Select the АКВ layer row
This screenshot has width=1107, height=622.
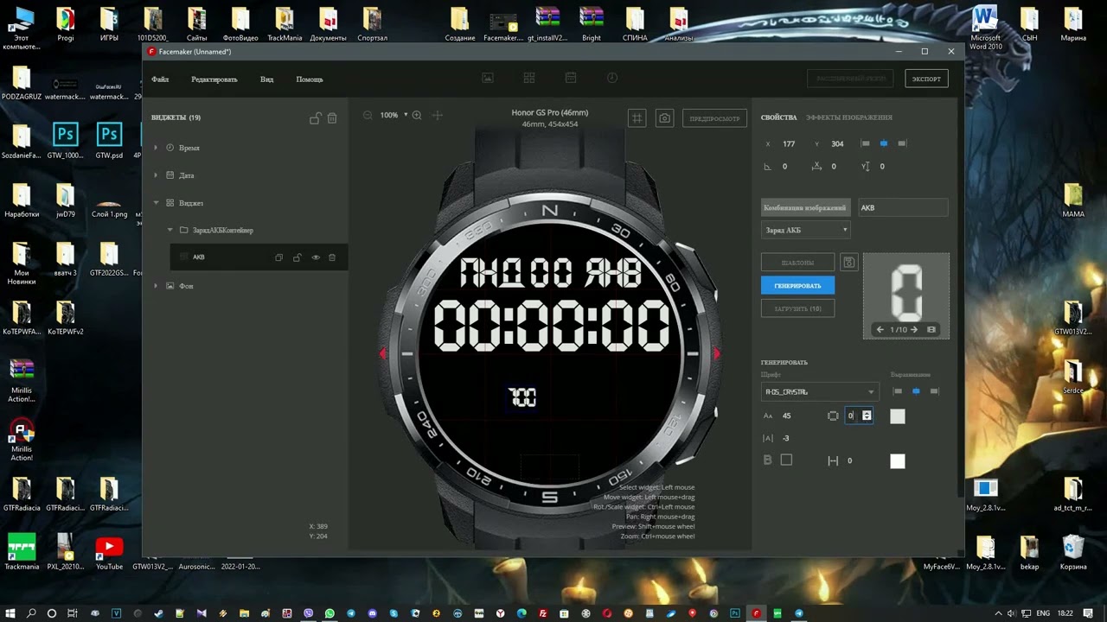(x=259, y=257)
